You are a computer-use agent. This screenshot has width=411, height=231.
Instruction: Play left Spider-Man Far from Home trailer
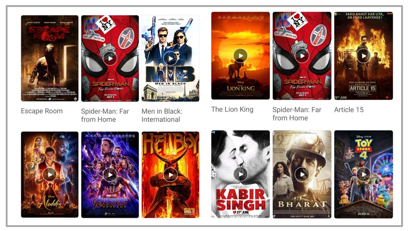tap(110, 59)
